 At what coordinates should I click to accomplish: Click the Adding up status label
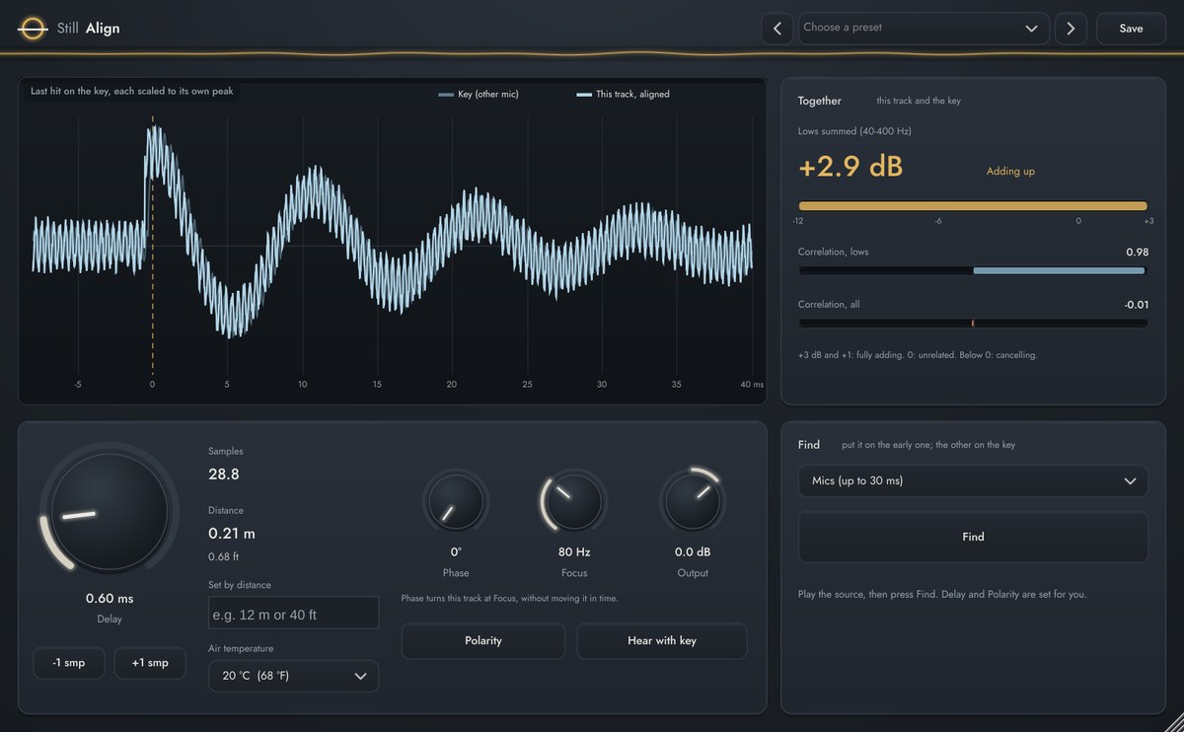coord(1010,172)
